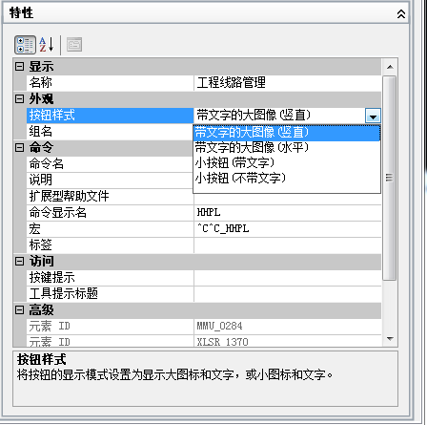The height and width of the screenshot is (425, 427).
Task: Sort properties alphabetically with A-Z icon
Action: click(x=47, y=45)
